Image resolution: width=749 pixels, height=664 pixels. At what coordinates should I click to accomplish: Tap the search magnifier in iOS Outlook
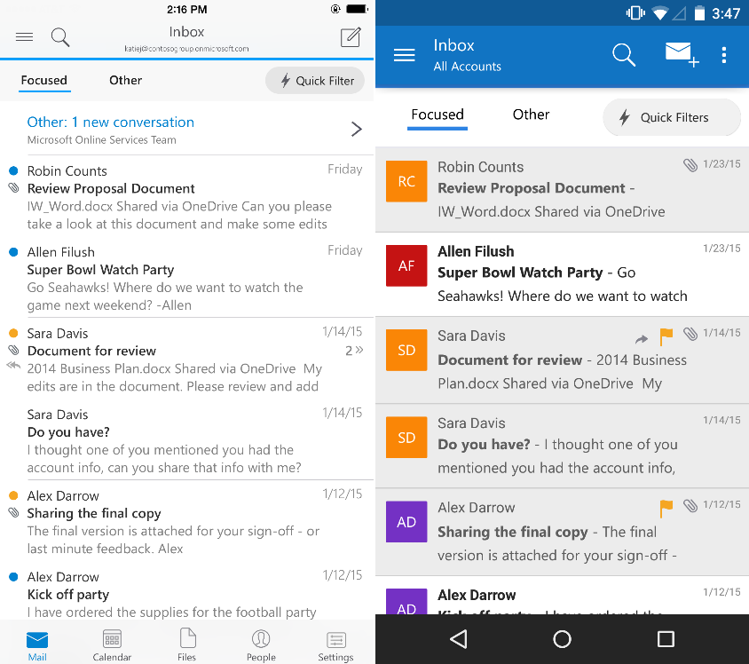[x=60, y=37]
